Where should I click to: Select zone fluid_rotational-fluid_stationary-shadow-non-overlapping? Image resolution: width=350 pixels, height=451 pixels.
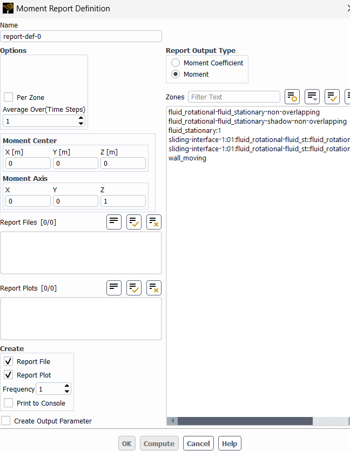(258, 121)
